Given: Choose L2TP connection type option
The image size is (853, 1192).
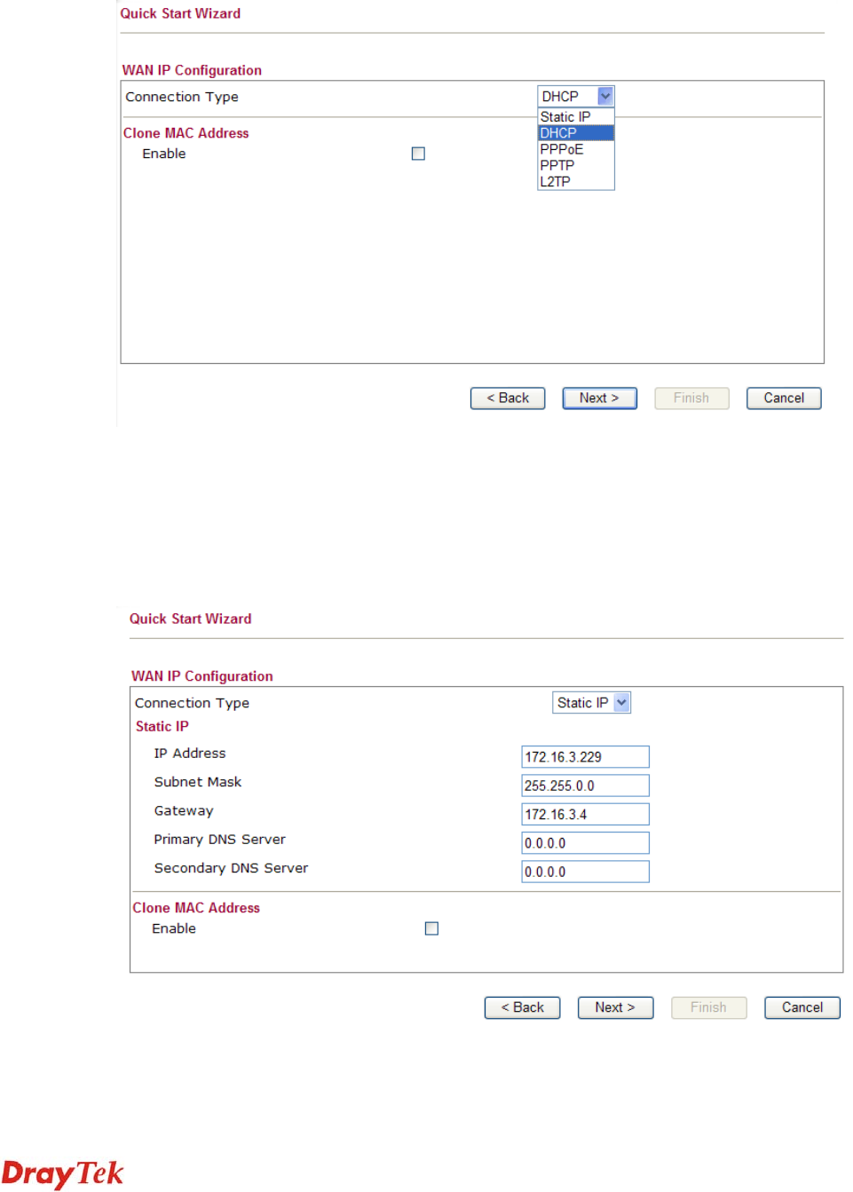Looking at the screenshot, I should click(x=576, y=181).
